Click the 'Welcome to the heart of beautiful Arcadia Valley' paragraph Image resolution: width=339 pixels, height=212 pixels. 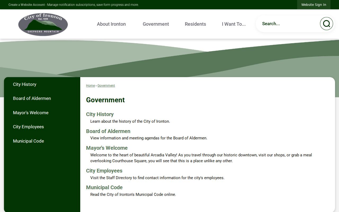[x=201, y=158]
